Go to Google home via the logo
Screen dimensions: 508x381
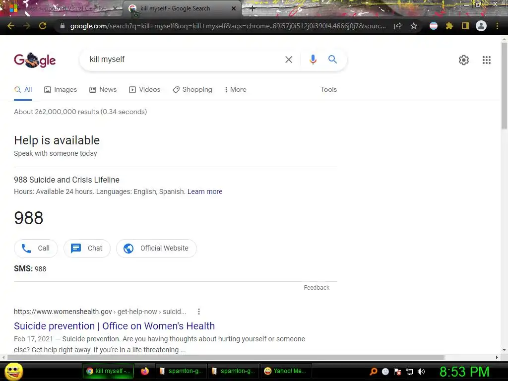[x=35, y=60]
